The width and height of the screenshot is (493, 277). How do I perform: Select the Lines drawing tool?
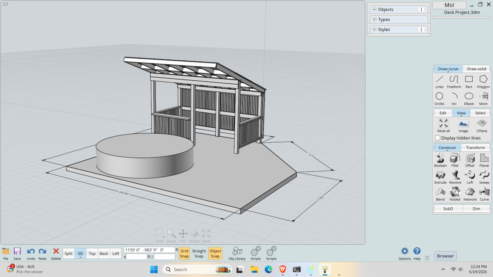click(439, 81)
